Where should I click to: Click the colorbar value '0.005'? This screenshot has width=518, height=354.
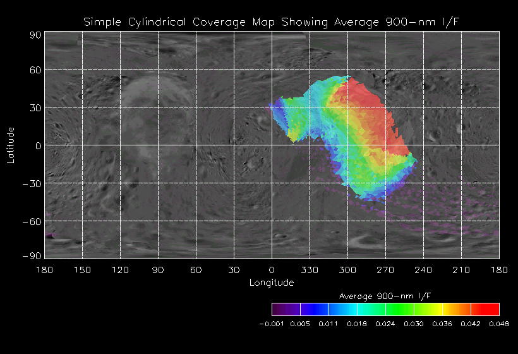pos(300,324)
